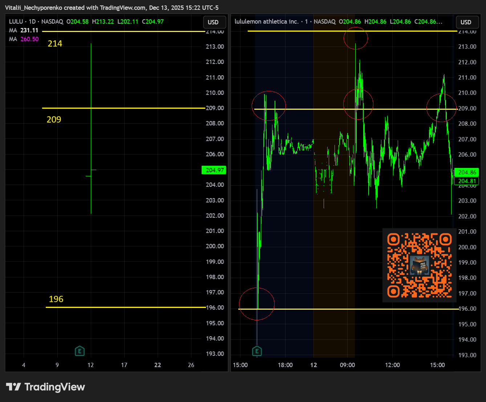The image size is (486, 402).
Task: Click the H213.22 high value on the left chart
Action: tap(103, 21)
